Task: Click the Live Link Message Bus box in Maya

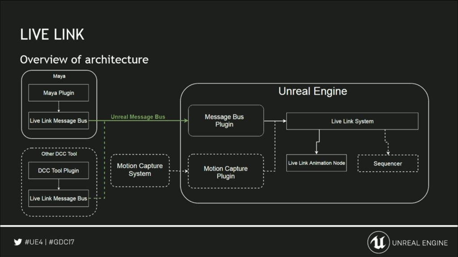Action: coord(59,120)
